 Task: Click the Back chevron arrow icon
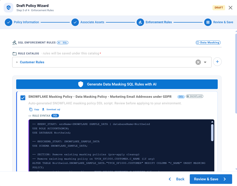pos(170,179)
